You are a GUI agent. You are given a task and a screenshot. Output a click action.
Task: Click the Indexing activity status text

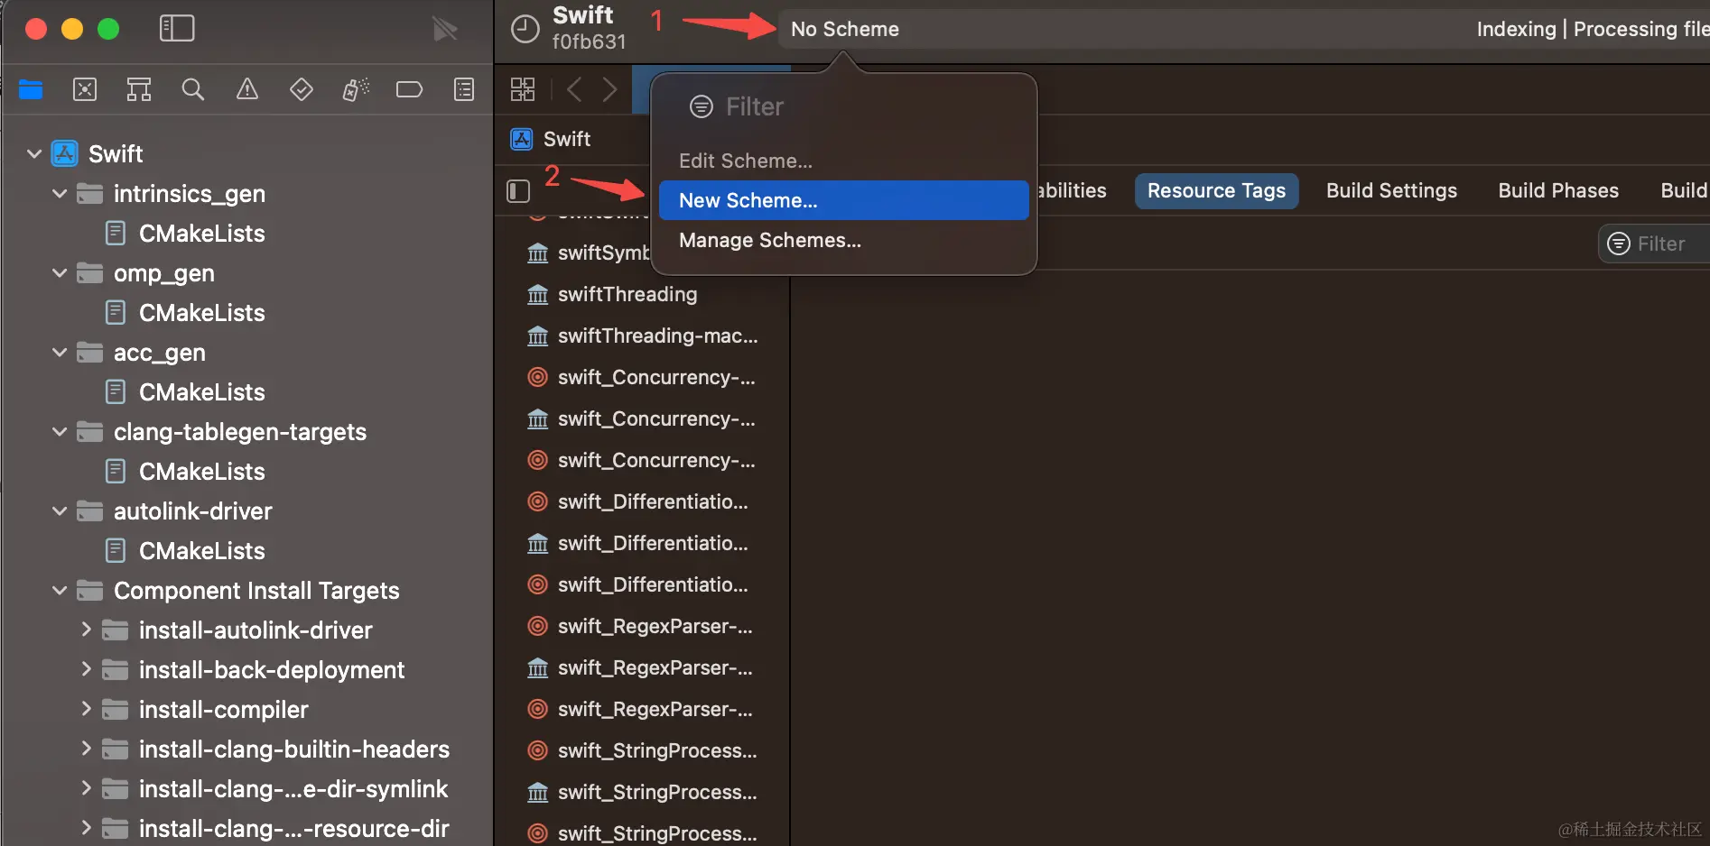[x=1593, y=29]
